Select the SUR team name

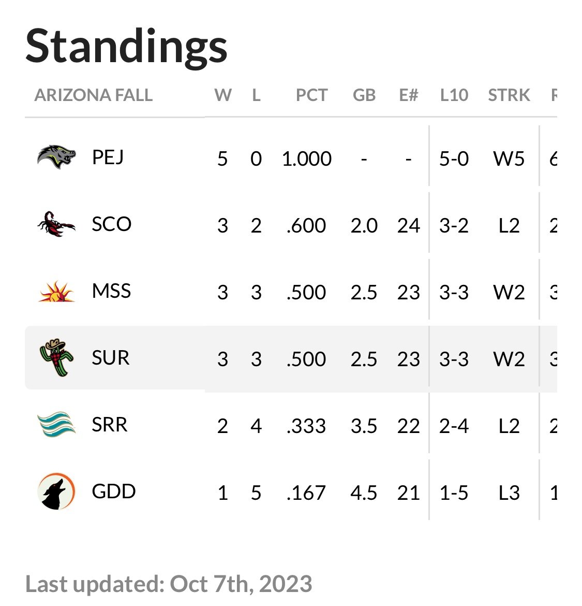pos(110,358)
